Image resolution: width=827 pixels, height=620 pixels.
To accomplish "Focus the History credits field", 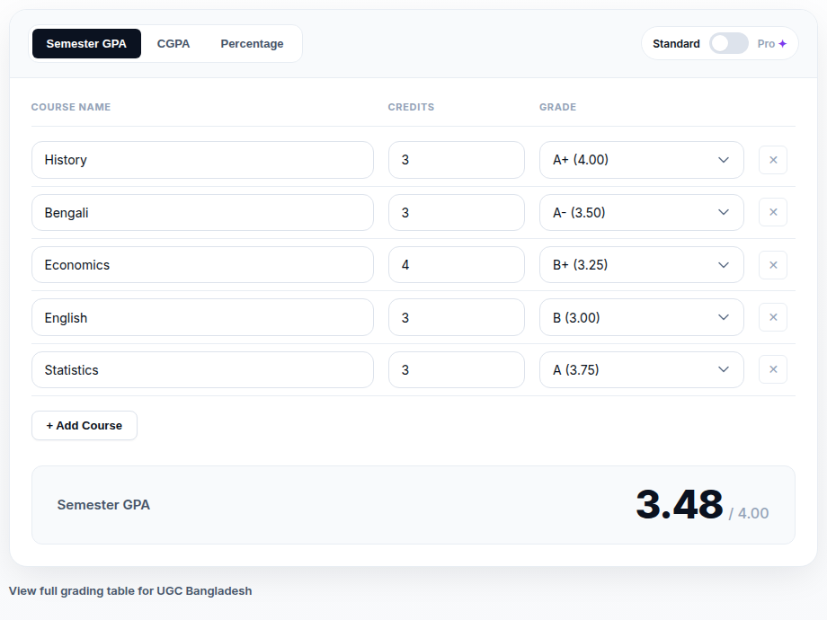I will (457, 160).
